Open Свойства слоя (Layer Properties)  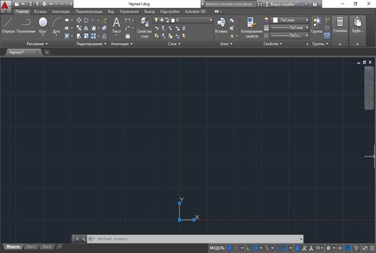click(144, 25)
